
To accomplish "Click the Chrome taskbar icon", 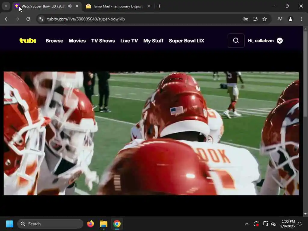I will coord(117,224).
